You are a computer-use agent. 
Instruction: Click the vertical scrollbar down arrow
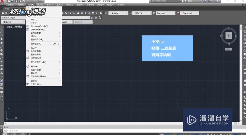click(x=241, y=120)
